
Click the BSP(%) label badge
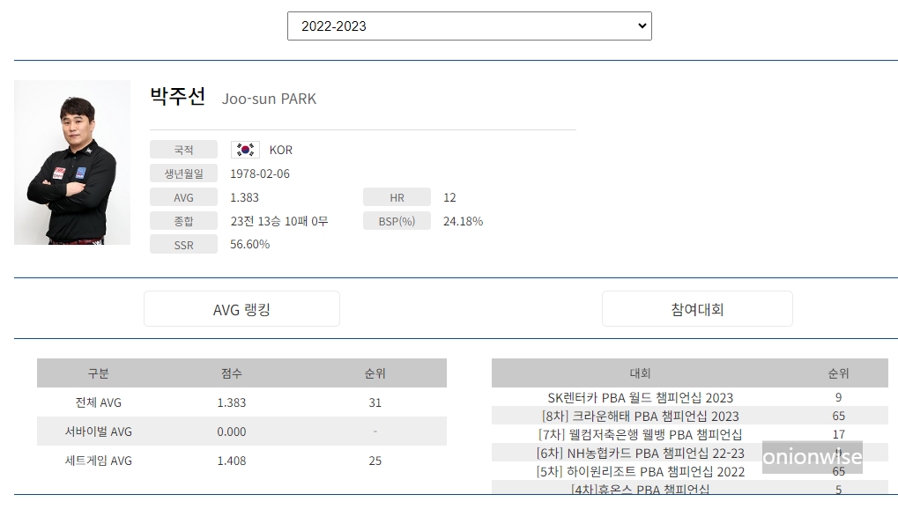tap(397, 221)
